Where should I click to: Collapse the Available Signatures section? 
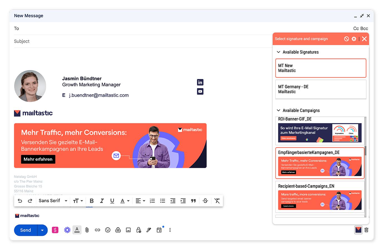pyautogui.click(x=278, y=52)
